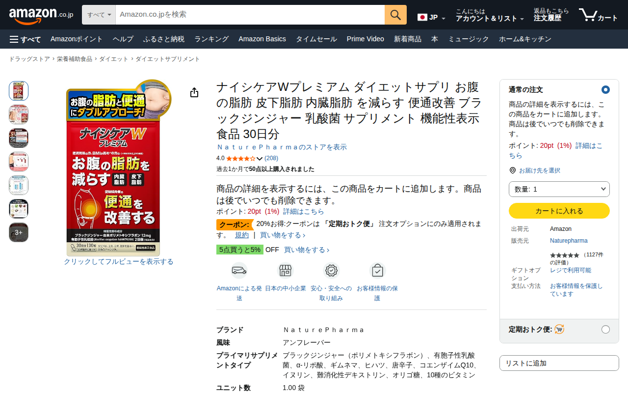Screen dimensions: 628x393
Task: Click the 定期おトク便 refresh cart icon
Action: pos(559,329)
